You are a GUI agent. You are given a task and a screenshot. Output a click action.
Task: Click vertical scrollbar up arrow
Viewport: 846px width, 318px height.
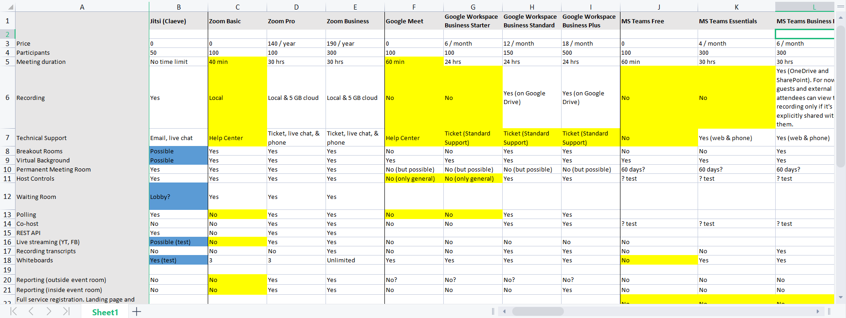841,18
